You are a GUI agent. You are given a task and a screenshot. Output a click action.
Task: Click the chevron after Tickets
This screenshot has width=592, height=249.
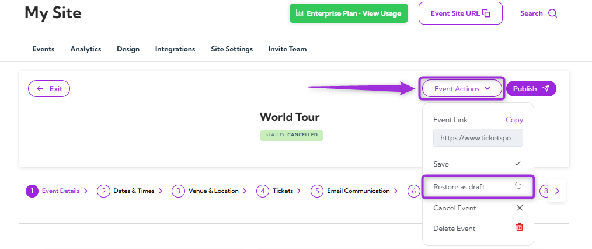(x=299, y=191)
